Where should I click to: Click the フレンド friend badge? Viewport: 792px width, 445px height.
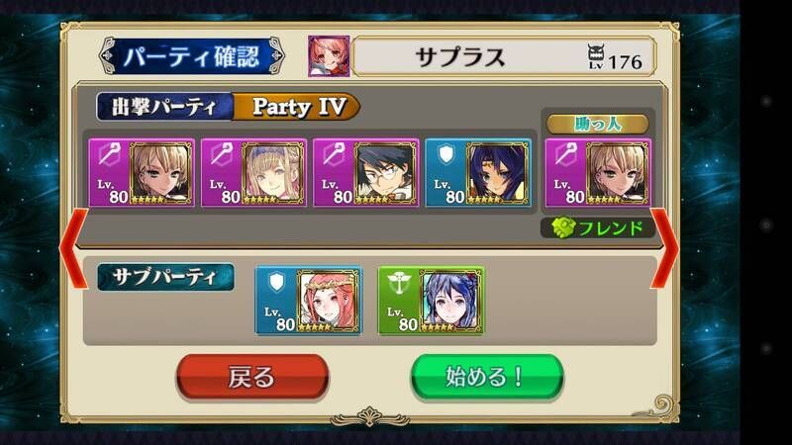click(x=598, y=228)
